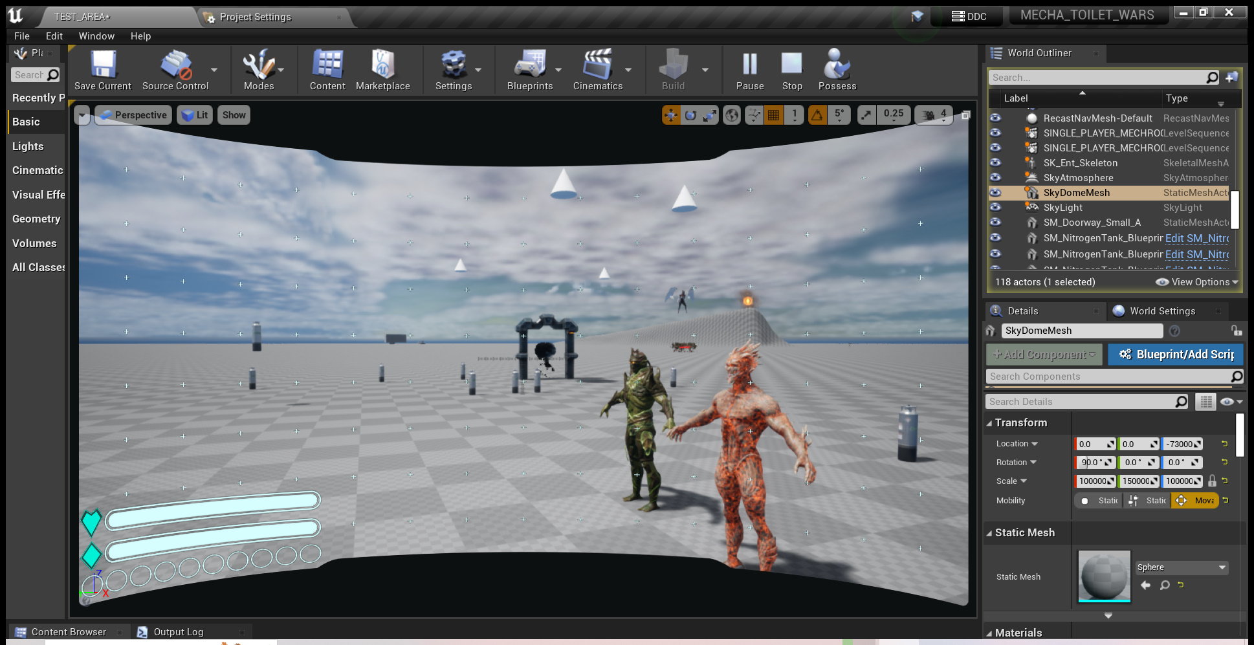Viewport: 1254px width, 645px height.
Task: Open the viewport options dropdown arrow
Action: [82, 115]
